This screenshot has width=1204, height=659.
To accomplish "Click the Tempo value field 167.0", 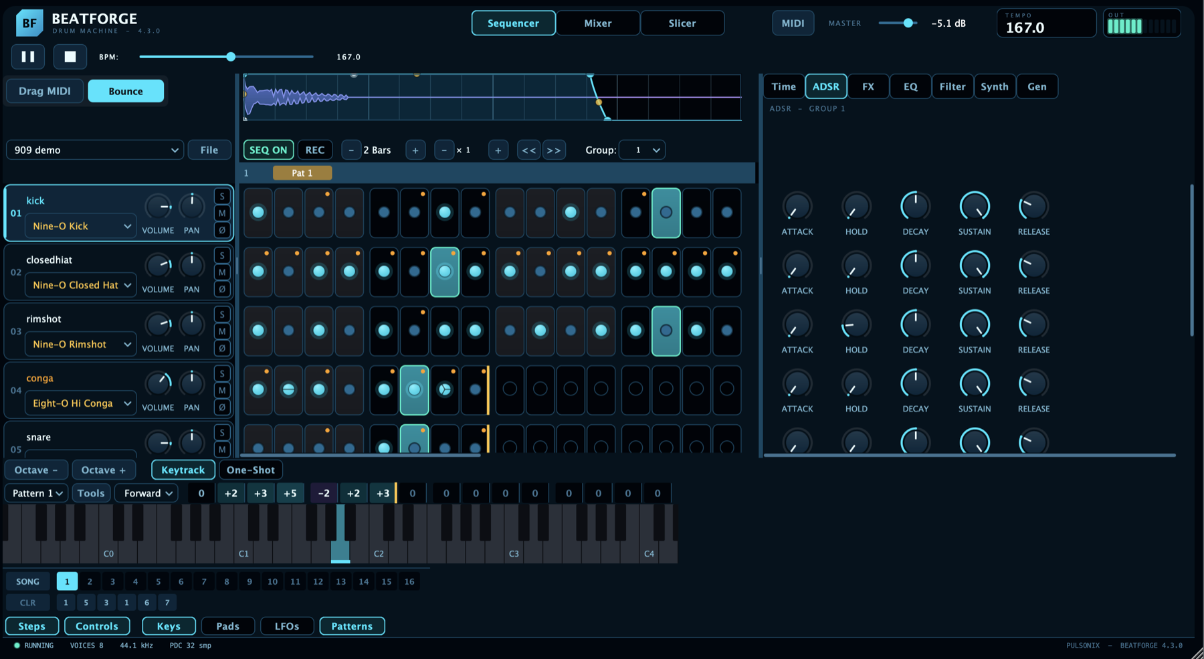I will pos(1046,23).
